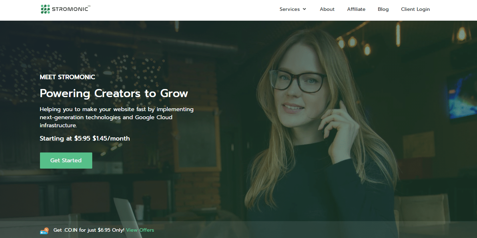Click the $1.45/month price text

111,138
